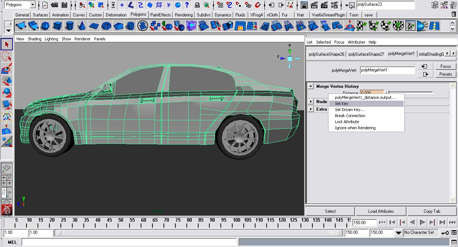
Task: Enable Select by Component Type mode
Action: (101, 5)
